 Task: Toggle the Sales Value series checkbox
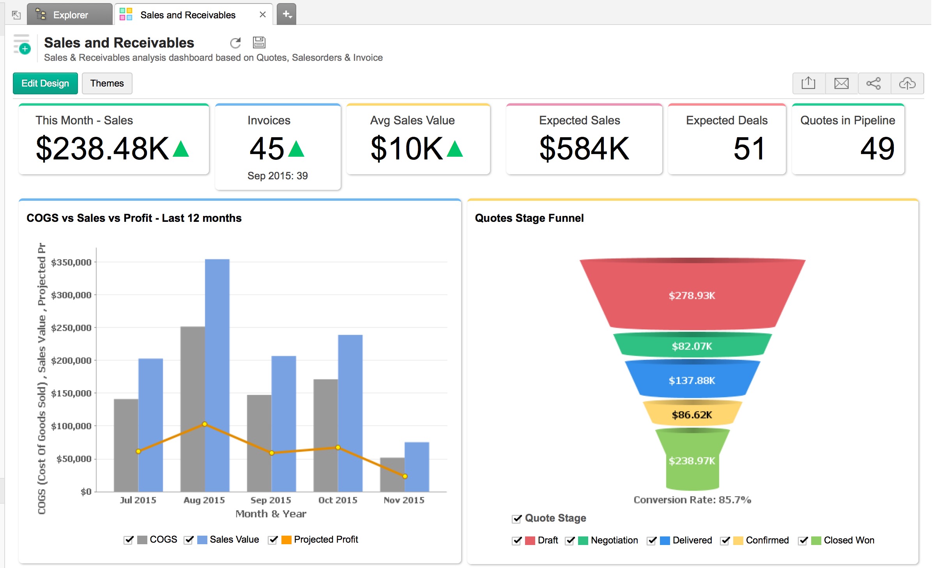[189, 540]
